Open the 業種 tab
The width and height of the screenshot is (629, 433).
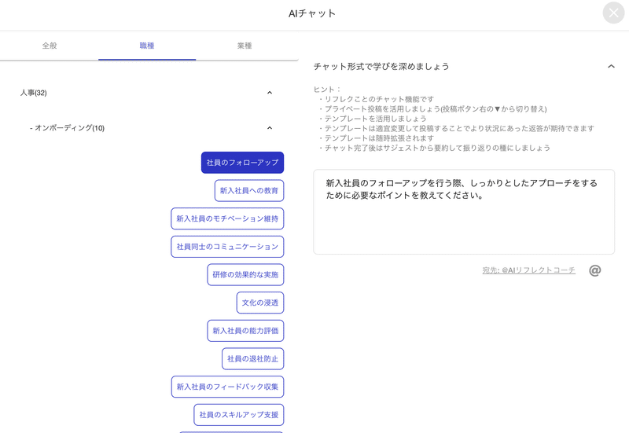(x=245, y=46)
